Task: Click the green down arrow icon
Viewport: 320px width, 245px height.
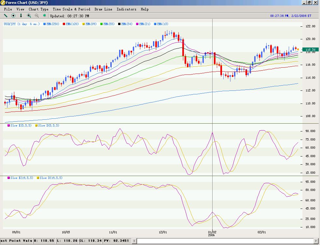Action: pos(21,16)
